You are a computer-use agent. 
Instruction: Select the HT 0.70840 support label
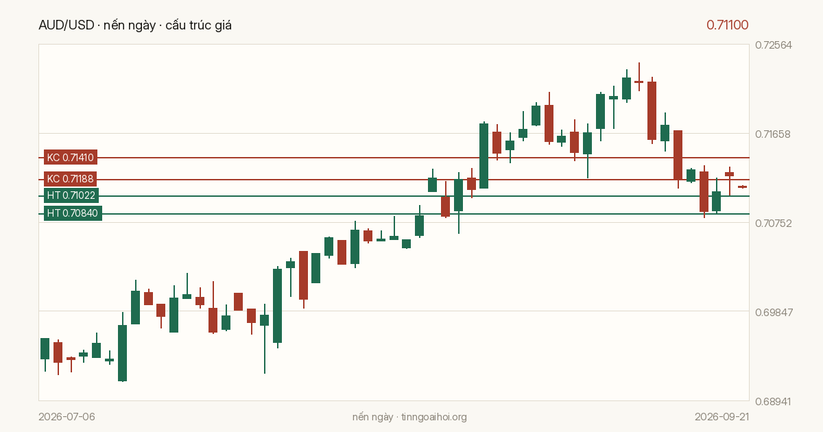tap(72, 213)
